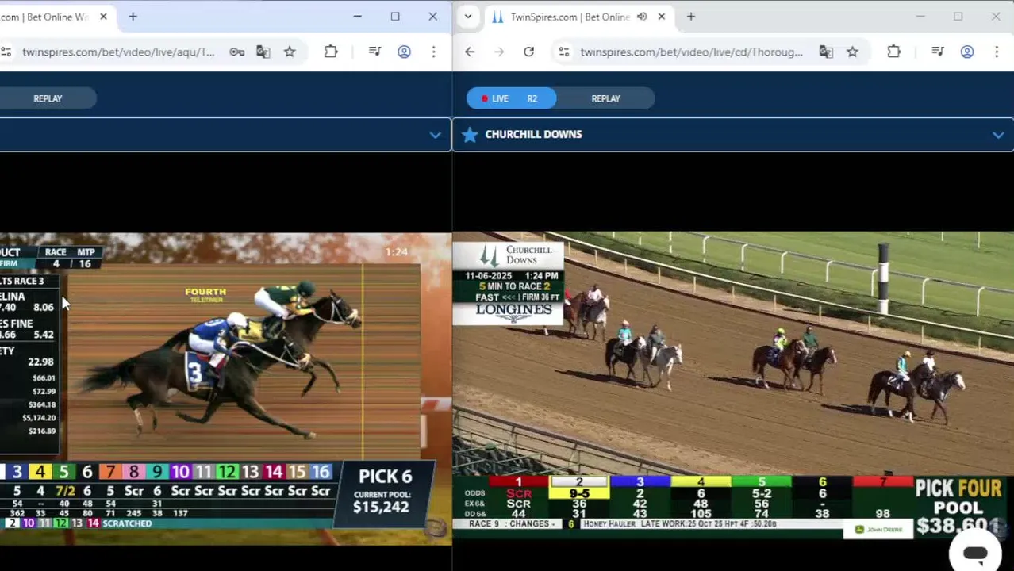Open a new tab in the right window
Screen dimensions: 1014x571
click(691, 17)
